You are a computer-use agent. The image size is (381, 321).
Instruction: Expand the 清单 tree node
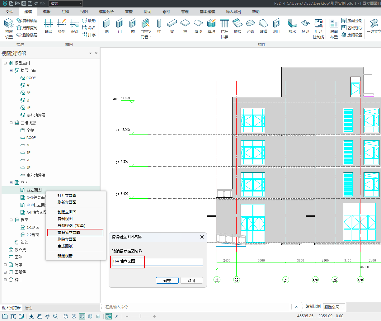coord(5,265)
